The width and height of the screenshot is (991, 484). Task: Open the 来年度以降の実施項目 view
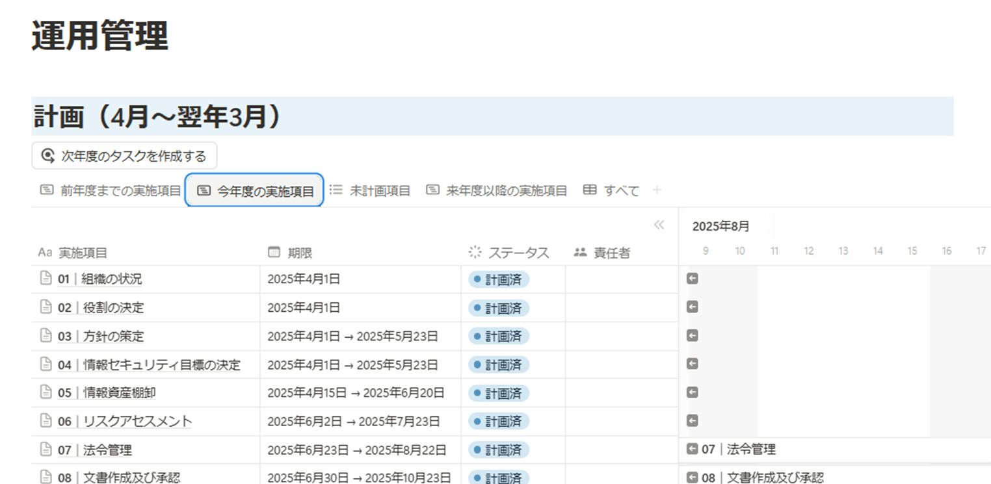click(x=497, y=190)
